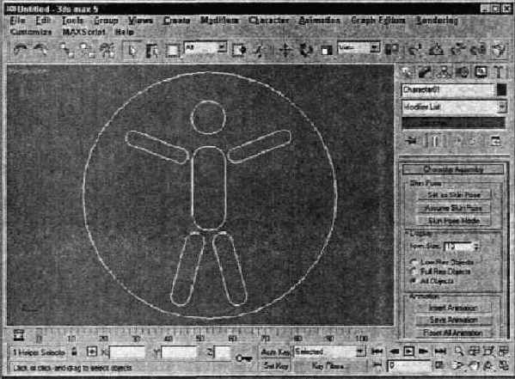Open the Display command panel tab
Viewport: 515px width, 379px height.
pyautogui.click(x=481, y=72)
